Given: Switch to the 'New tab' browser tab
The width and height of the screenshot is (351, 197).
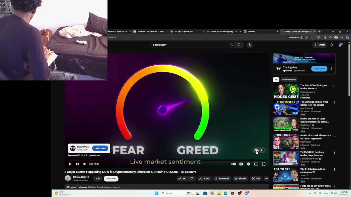Looking at the screenshot, I should (x=261, y=31).
